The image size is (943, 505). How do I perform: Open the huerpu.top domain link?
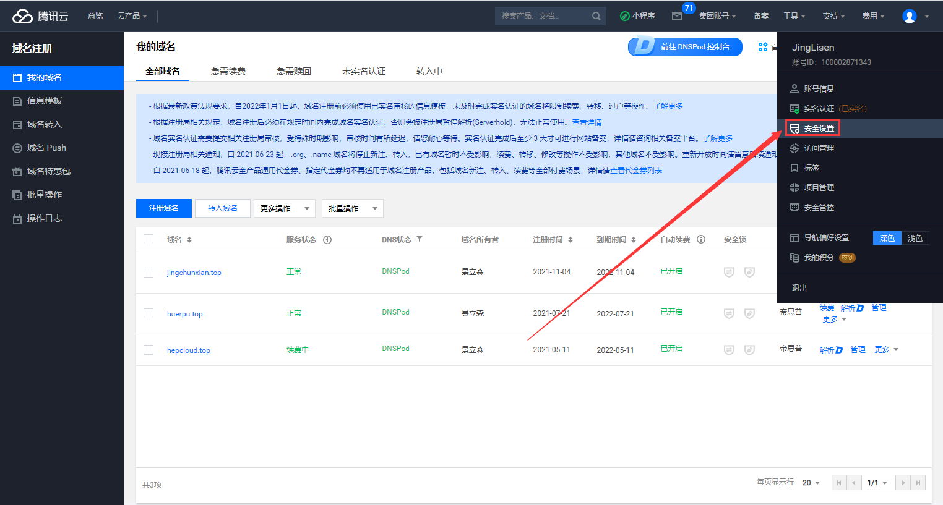click(185, 314)
